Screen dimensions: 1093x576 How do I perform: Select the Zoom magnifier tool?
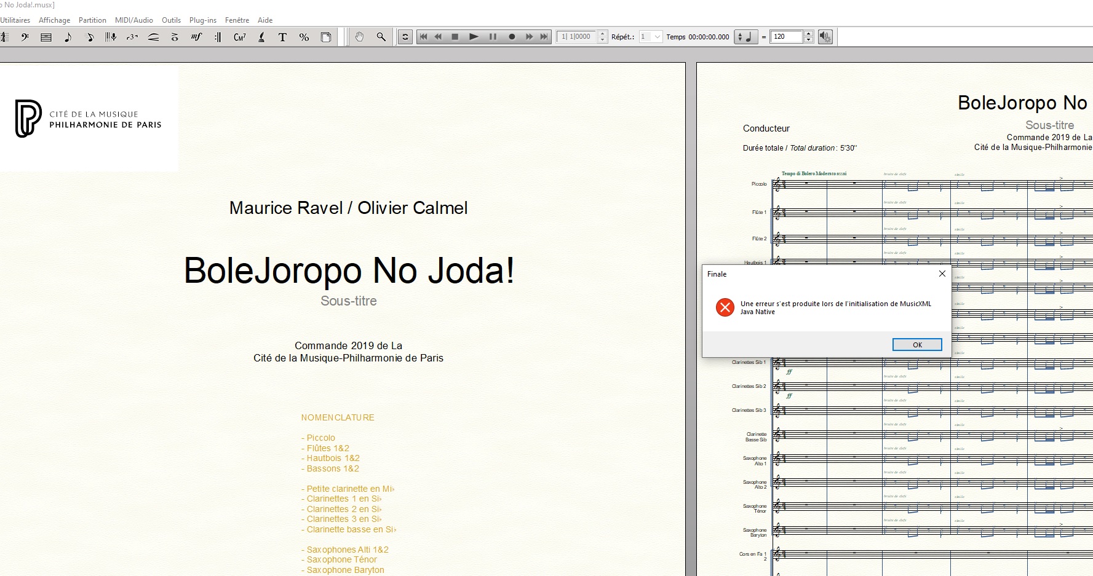click(x=381, y=37)
